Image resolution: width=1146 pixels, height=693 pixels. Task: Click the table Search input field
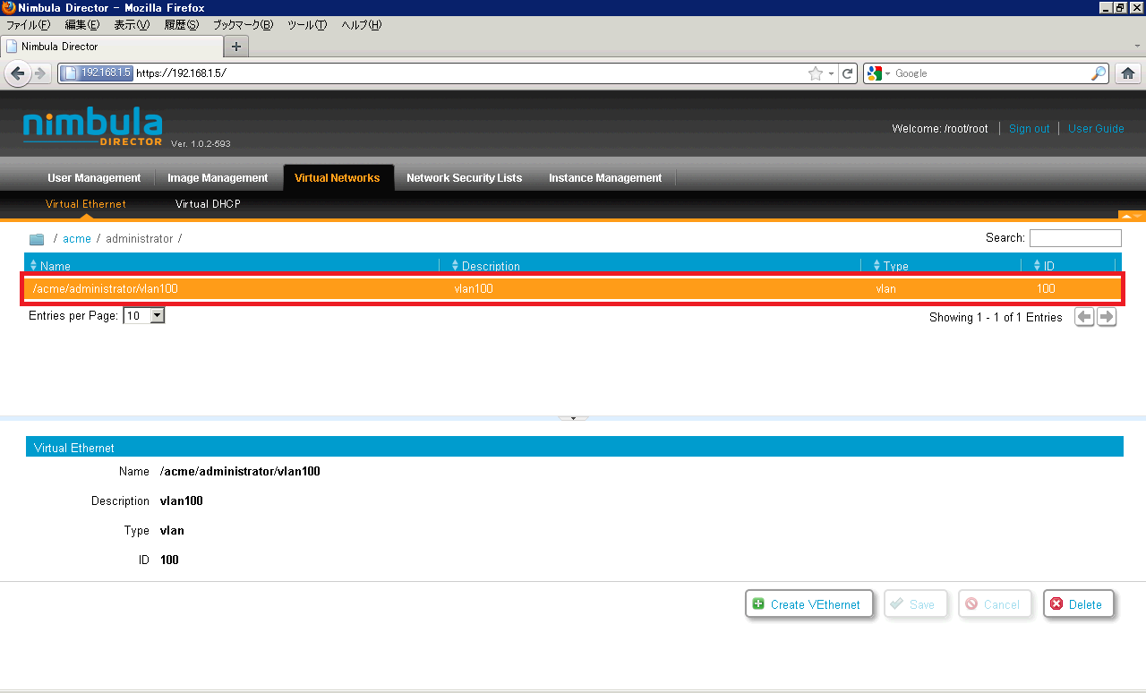click(x=1075, y=238)
